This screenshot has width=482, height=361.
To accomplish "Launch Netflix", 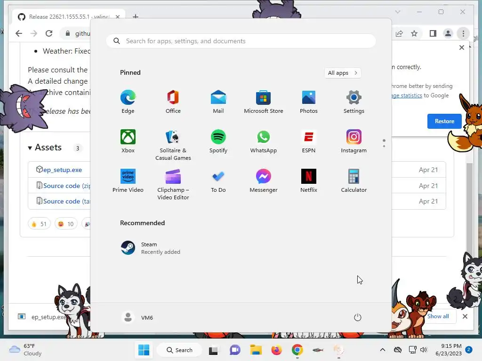I will click(309, 181).
